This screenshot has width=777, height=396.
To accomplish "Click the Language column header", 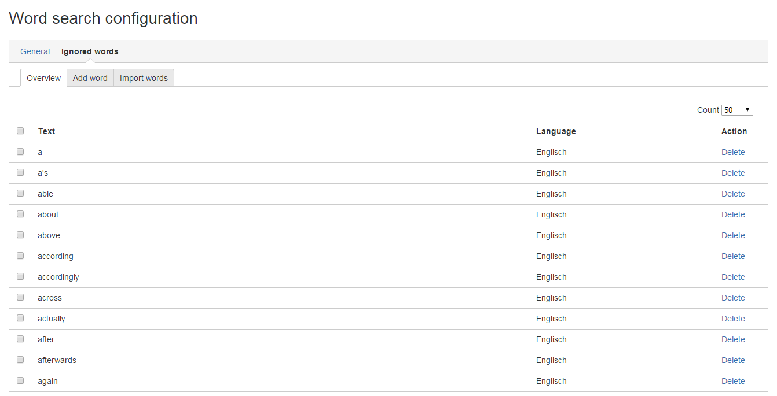I will [x=556, y=131].
